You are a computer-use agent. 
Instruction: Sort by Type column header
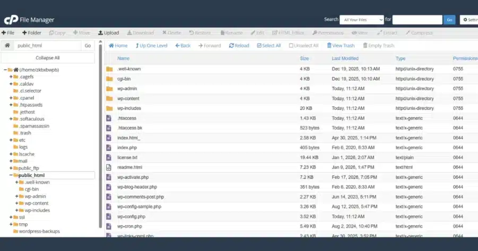point(400,58)
